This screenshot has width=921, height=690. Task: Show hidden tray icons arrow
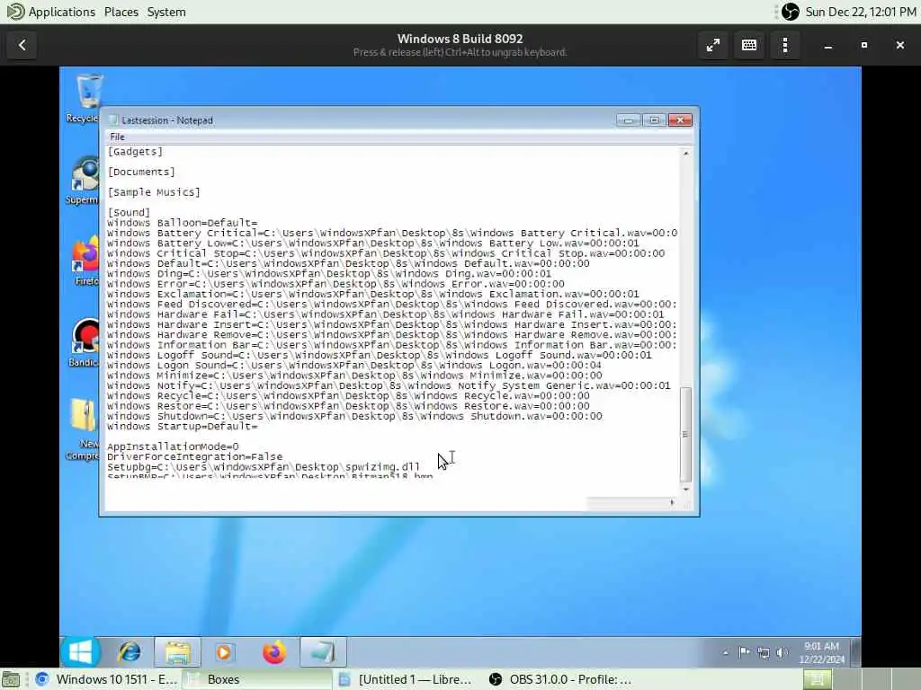point(726,652)
